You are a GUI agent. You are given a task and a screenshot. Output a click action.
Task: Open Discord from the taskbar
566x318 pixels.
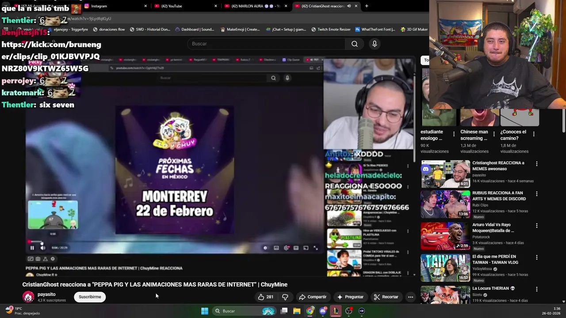(323, 311)
